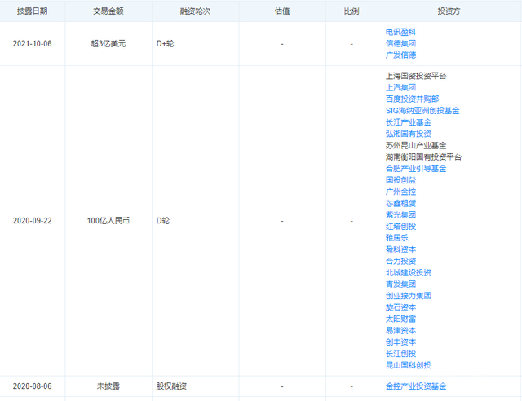Click the 广州金控 link
522x401 pixels.
400,192
